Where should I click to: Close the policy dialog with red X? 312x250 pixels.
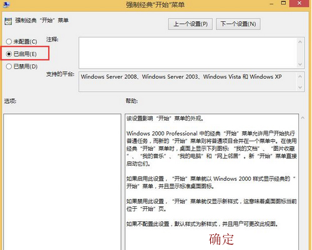[x=299, y=3]
